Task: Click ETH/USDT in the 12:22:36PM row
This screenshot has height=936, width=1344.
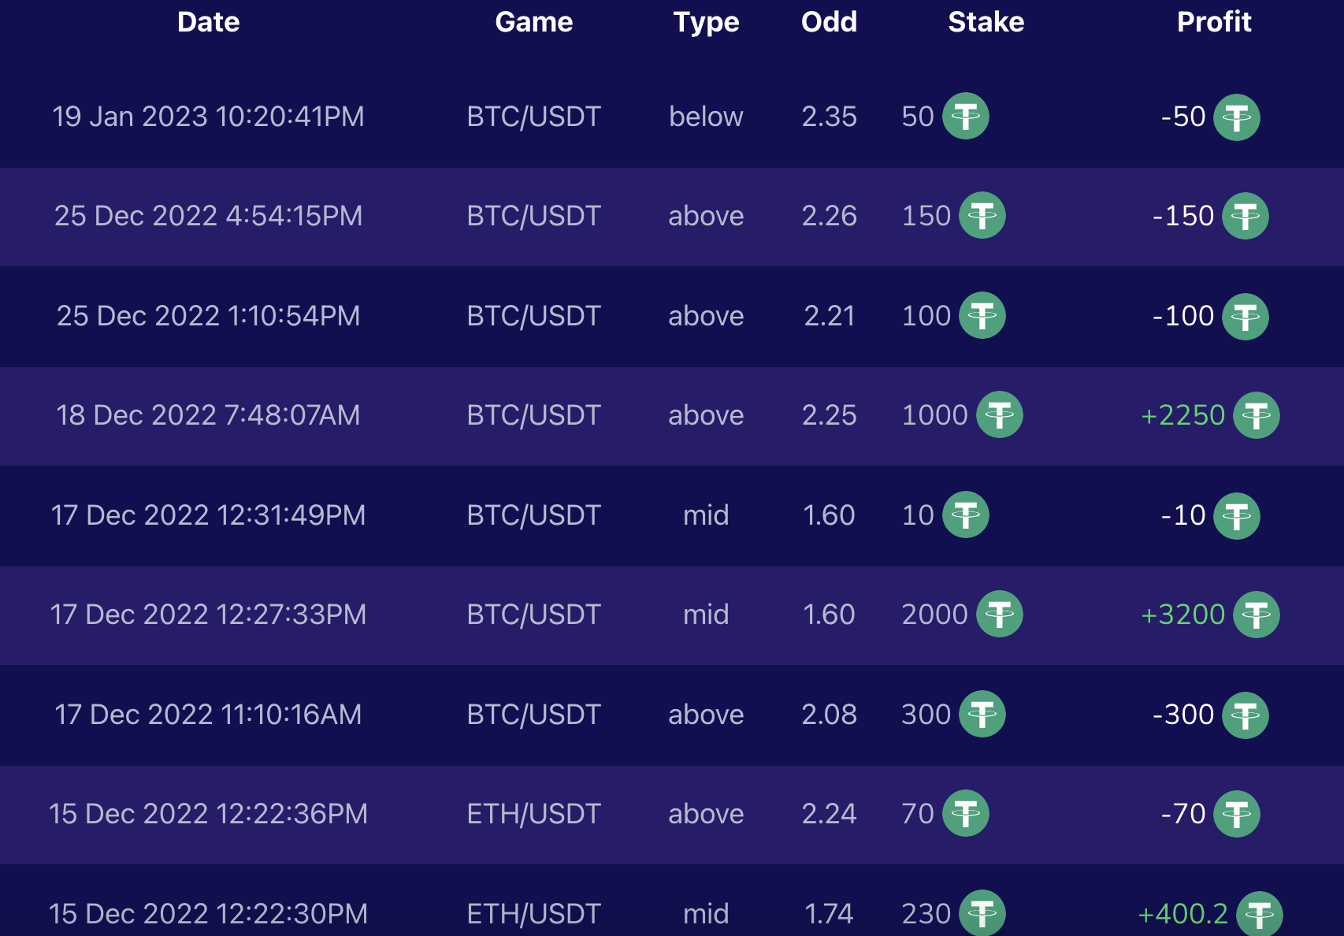Action: [534, 814]
